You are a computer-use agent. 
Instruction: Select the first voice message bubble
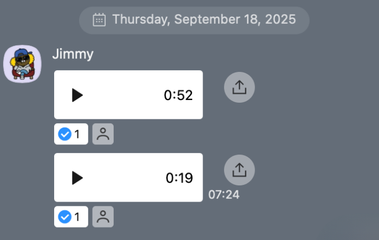[x=128, y=95]
